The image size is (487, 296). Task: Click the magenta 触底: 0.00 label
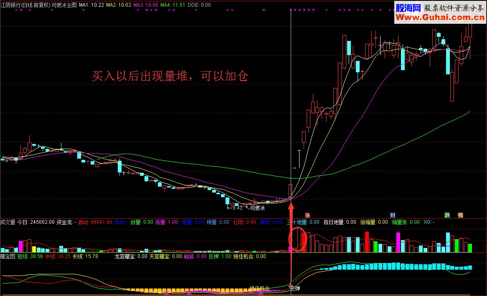pos(195,256)
